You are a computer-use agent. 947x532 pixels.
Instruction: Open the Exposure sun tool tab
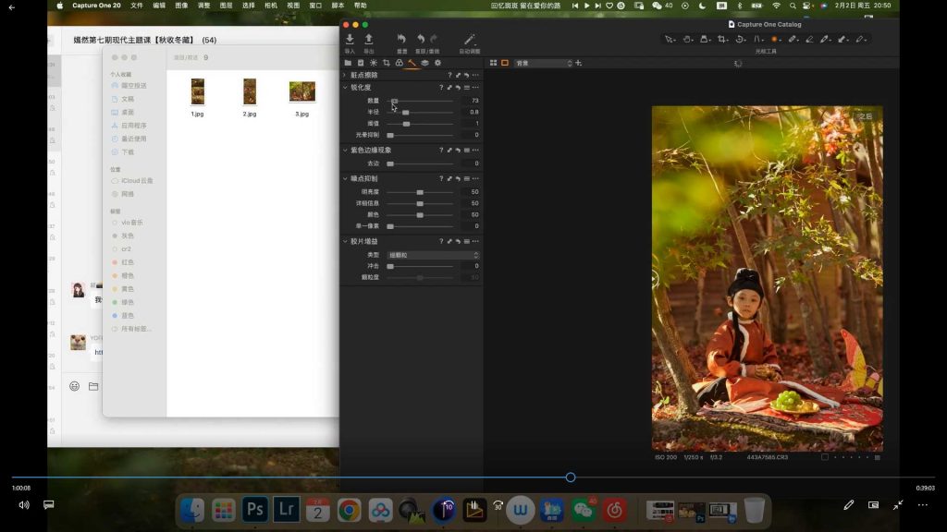374,63
